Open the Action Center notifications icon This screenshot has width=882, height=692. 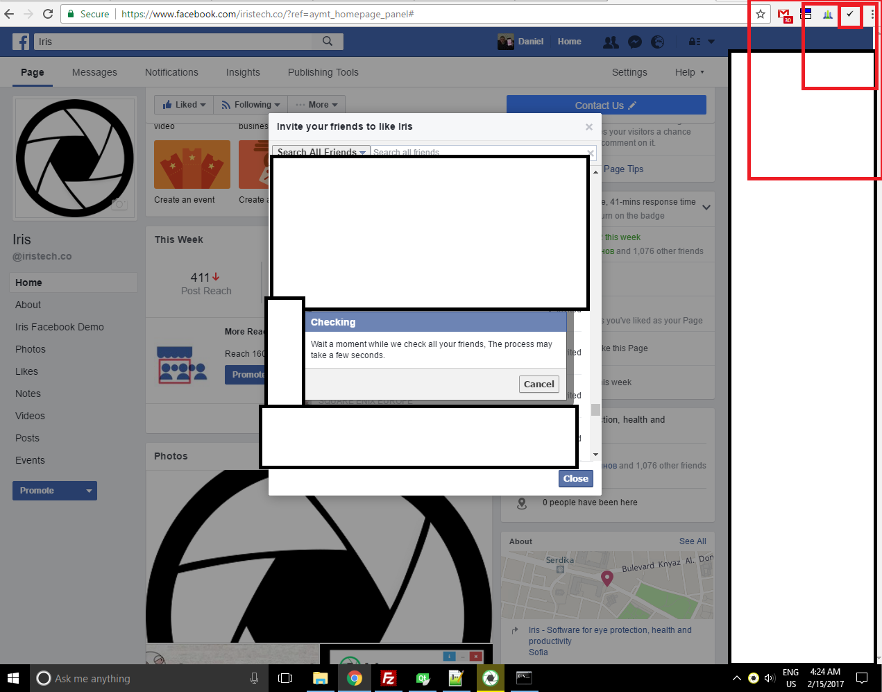click(x=862, y=678)
